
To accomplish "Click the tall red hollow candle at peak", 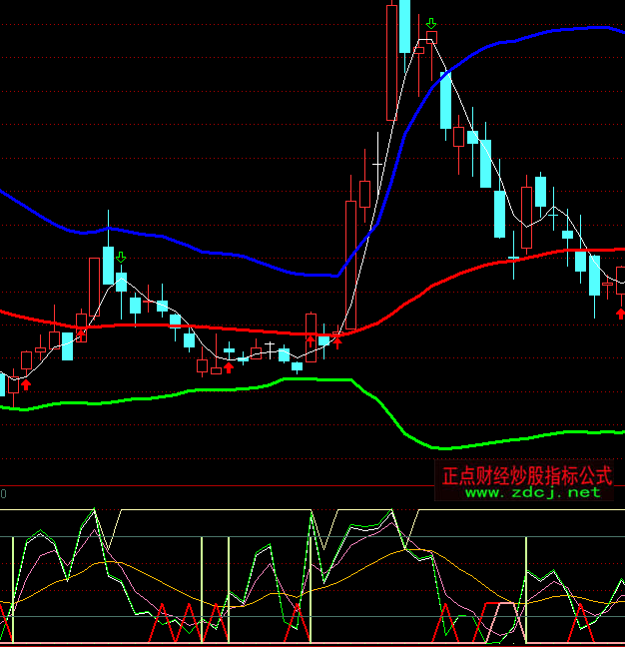I will 390,60.
